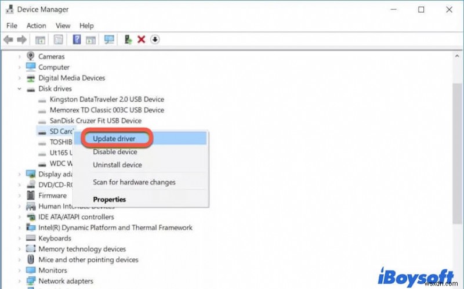Click the Forward arrow toolbar icon

[22, 39]
